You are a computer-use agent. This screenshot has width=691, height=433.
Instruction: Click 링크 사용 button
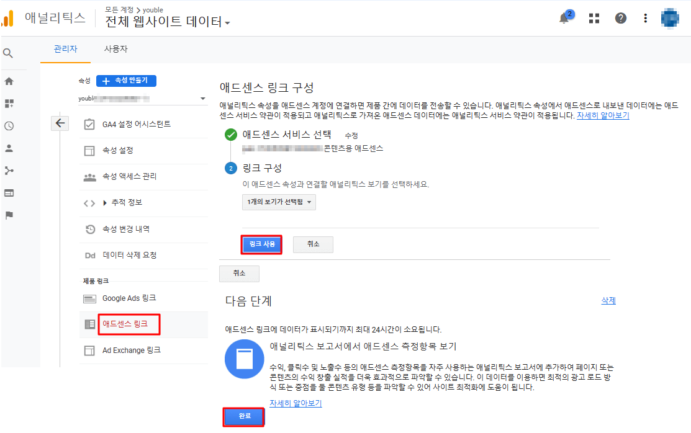click(262, 244)
